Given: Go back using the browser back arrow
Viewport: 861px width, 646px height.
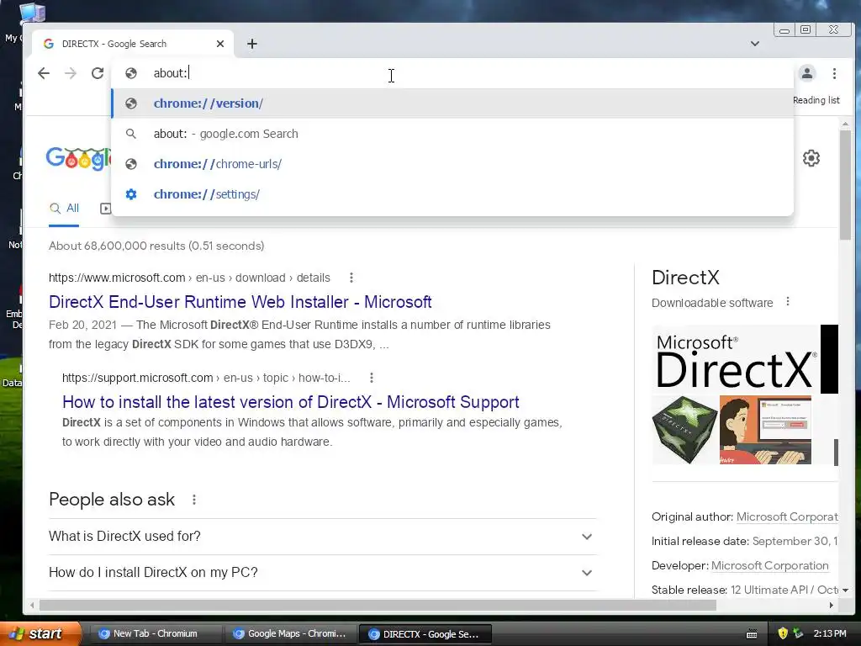Looking at the screenshot, I should click(x=44, y=73).
